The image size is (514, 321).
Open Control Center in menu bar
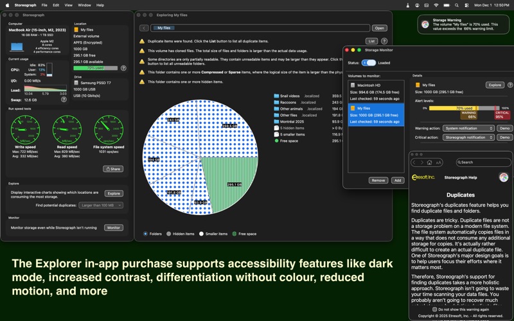click(x=466, y=5)
